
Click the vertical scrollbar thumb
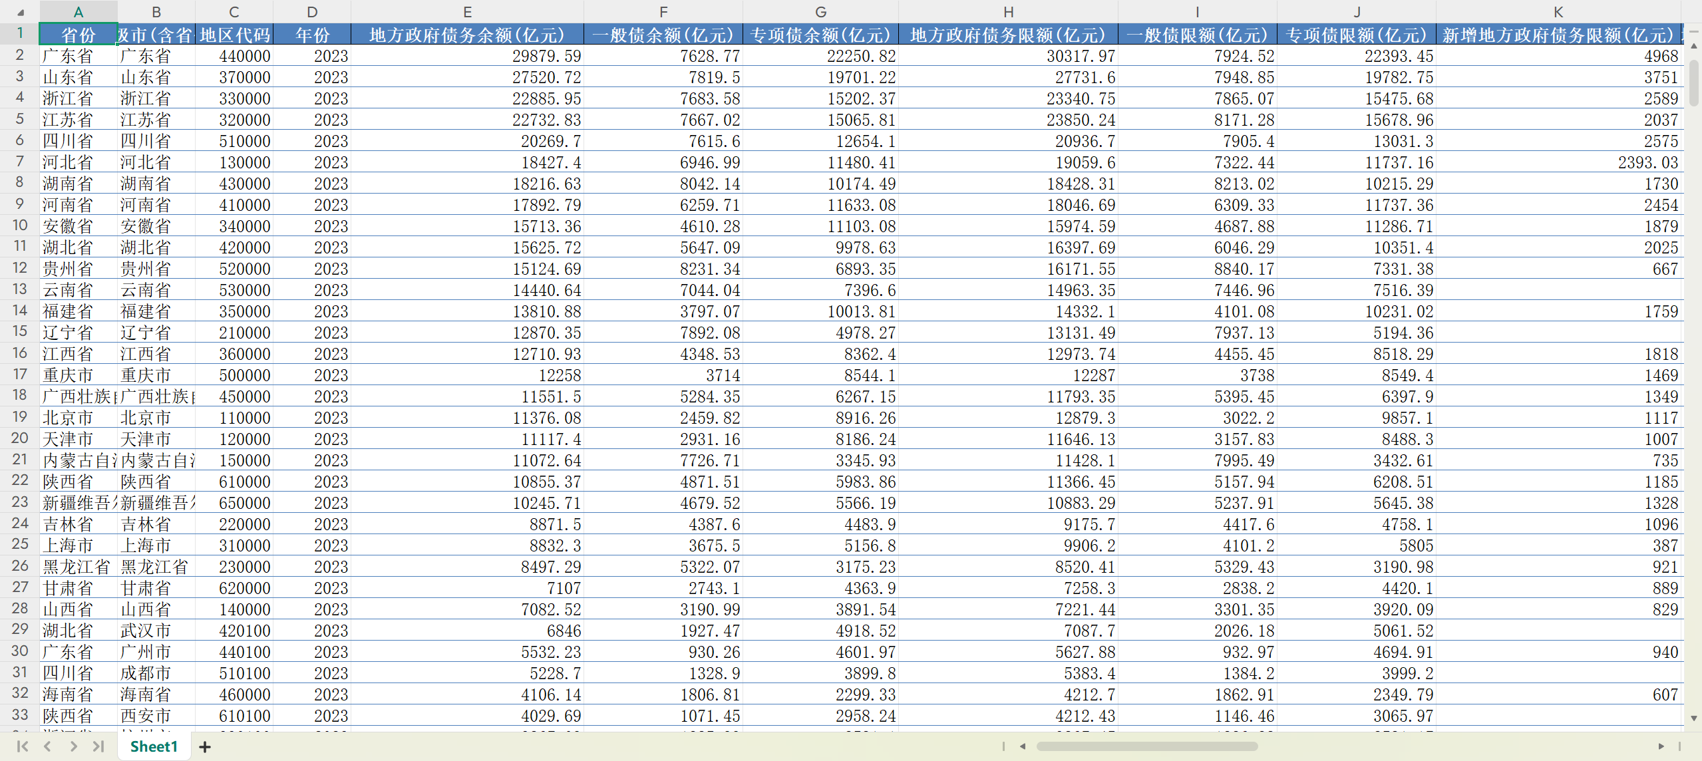point(1693,83)
